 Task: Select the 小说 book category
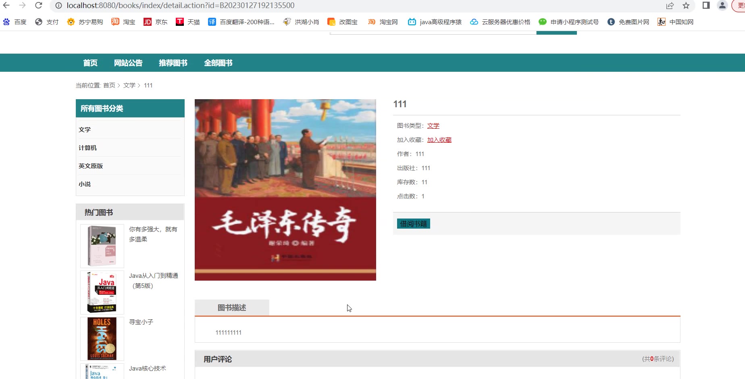[85, 184]
